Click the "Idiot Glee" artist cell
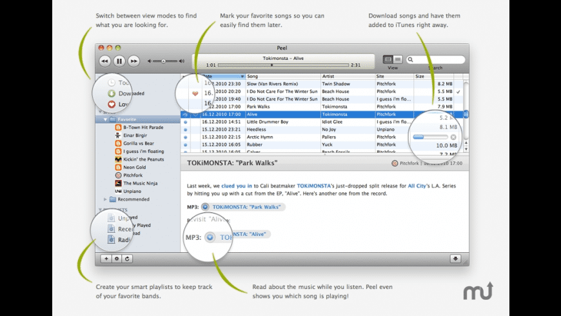 (x=332, y=122)
